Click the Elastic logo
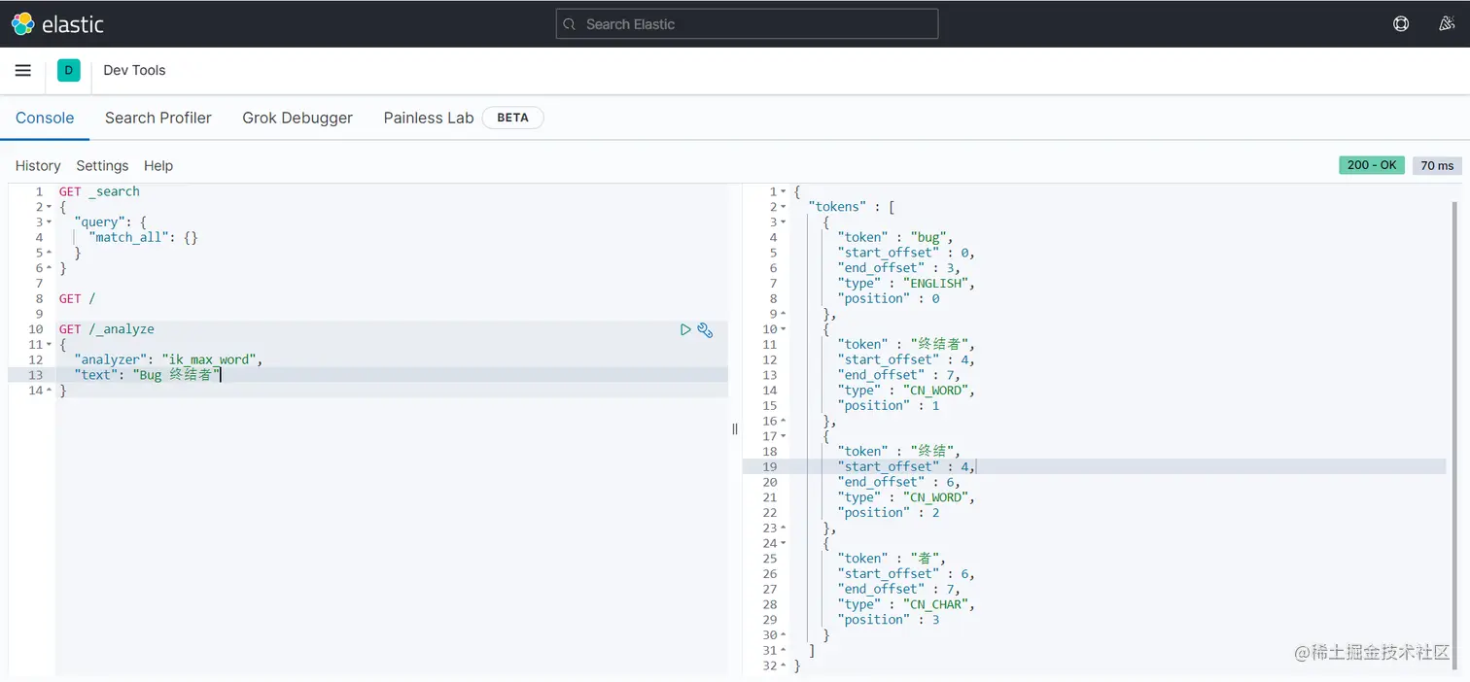 tap(57, 24)
